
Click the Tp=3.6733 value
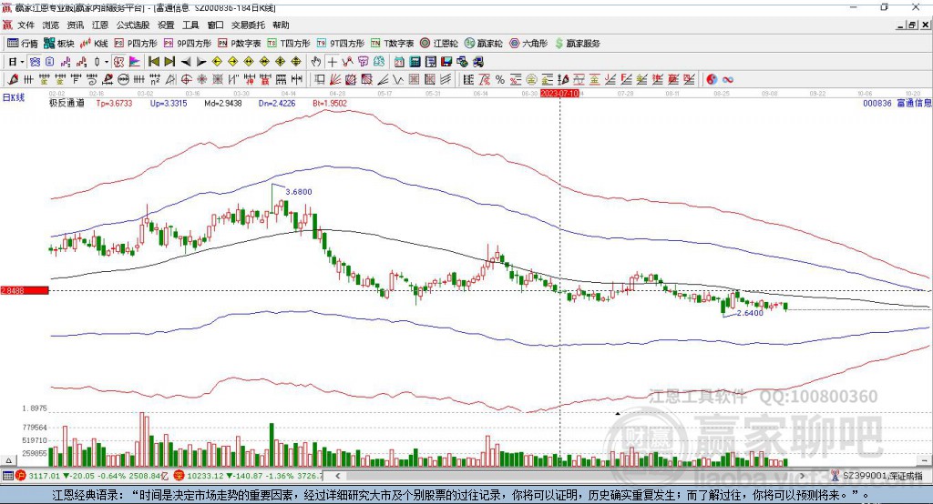(114, 104)
